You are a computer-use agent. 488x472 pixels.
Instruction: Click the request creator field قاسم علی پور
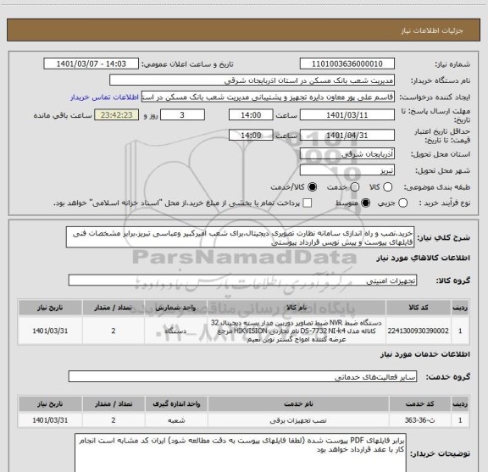click(268, 97)
